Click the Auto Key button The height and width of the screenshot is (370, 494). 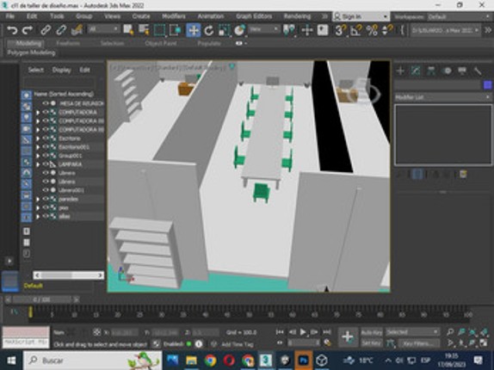pos(372,332)
